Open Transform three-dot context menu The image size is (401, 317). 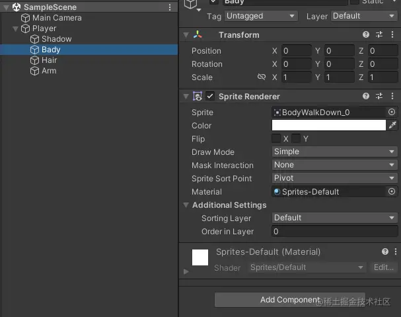pos(392,34)
